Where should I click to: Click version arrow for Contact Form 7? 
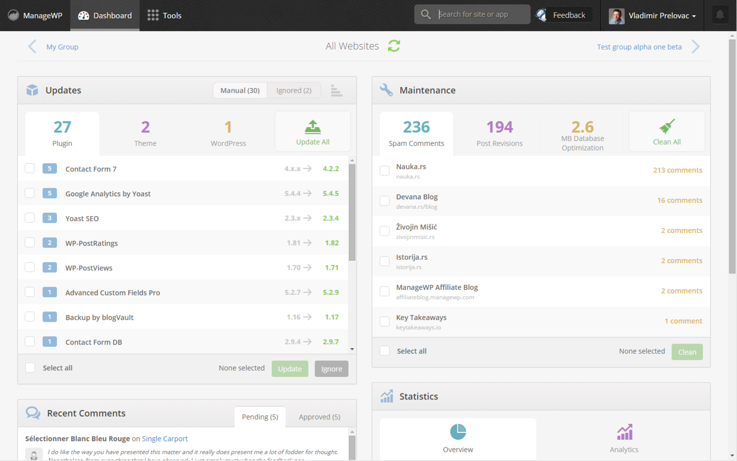coord(308,169)
